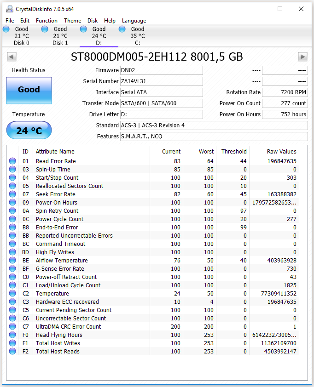
Task: Click status orb for G-Sense Error Rate
Action: coord(12,268)
